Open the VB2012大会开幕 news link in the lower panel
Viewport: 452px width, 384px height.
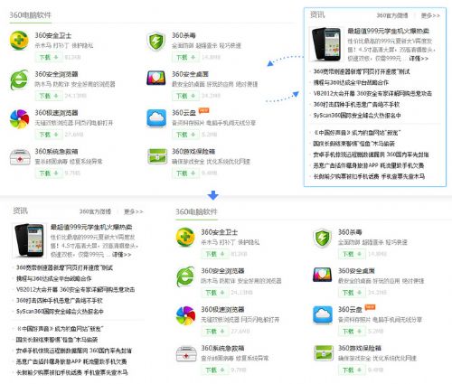(x=76, y=289)
